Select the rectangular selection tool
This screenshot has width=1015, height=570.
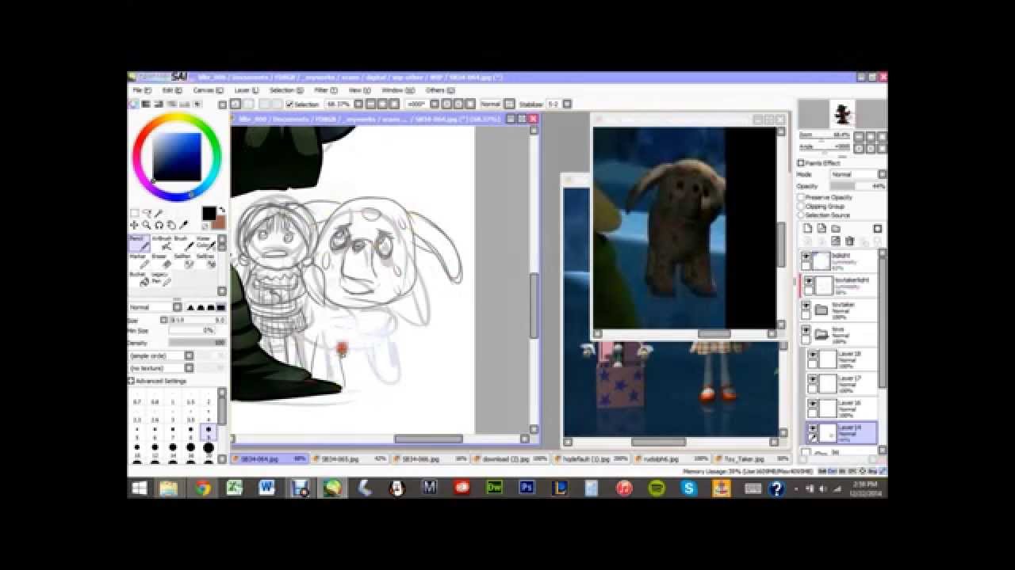click(134, 213)
